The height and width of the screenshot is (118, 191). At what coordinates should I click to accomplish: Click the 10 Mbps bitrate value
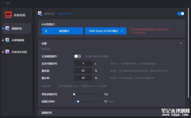tap(109, 102)
